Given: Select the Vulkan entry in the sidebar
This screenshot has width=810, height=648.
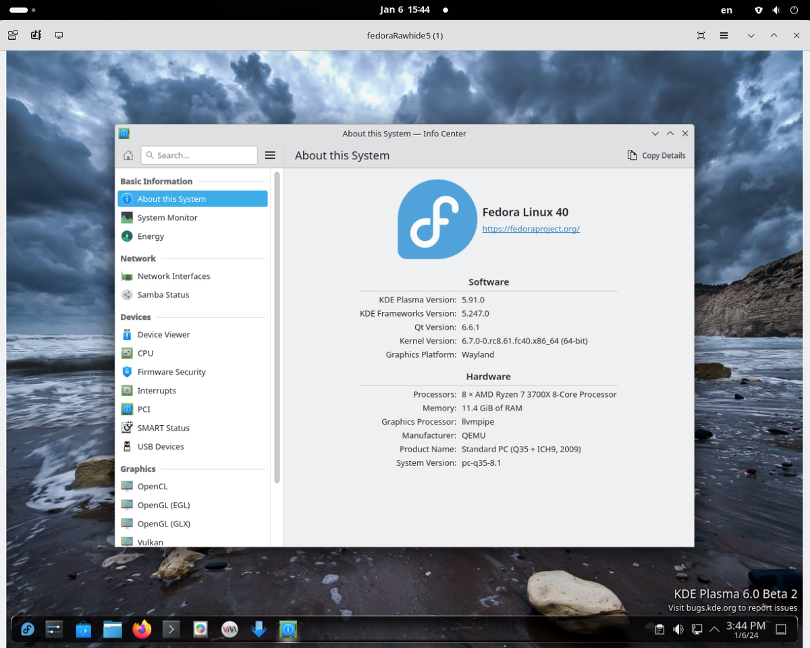Looking at the screenshot, I should coord(192,541).
